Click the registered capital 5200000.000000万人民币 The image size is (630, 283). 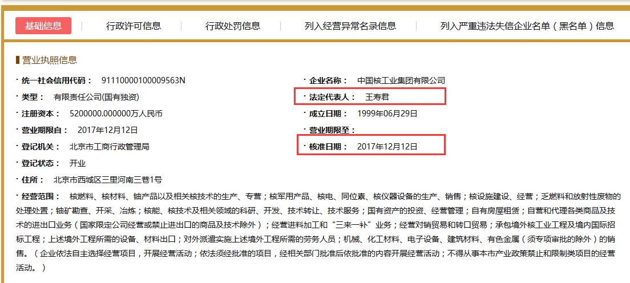(x=116, y=114)
